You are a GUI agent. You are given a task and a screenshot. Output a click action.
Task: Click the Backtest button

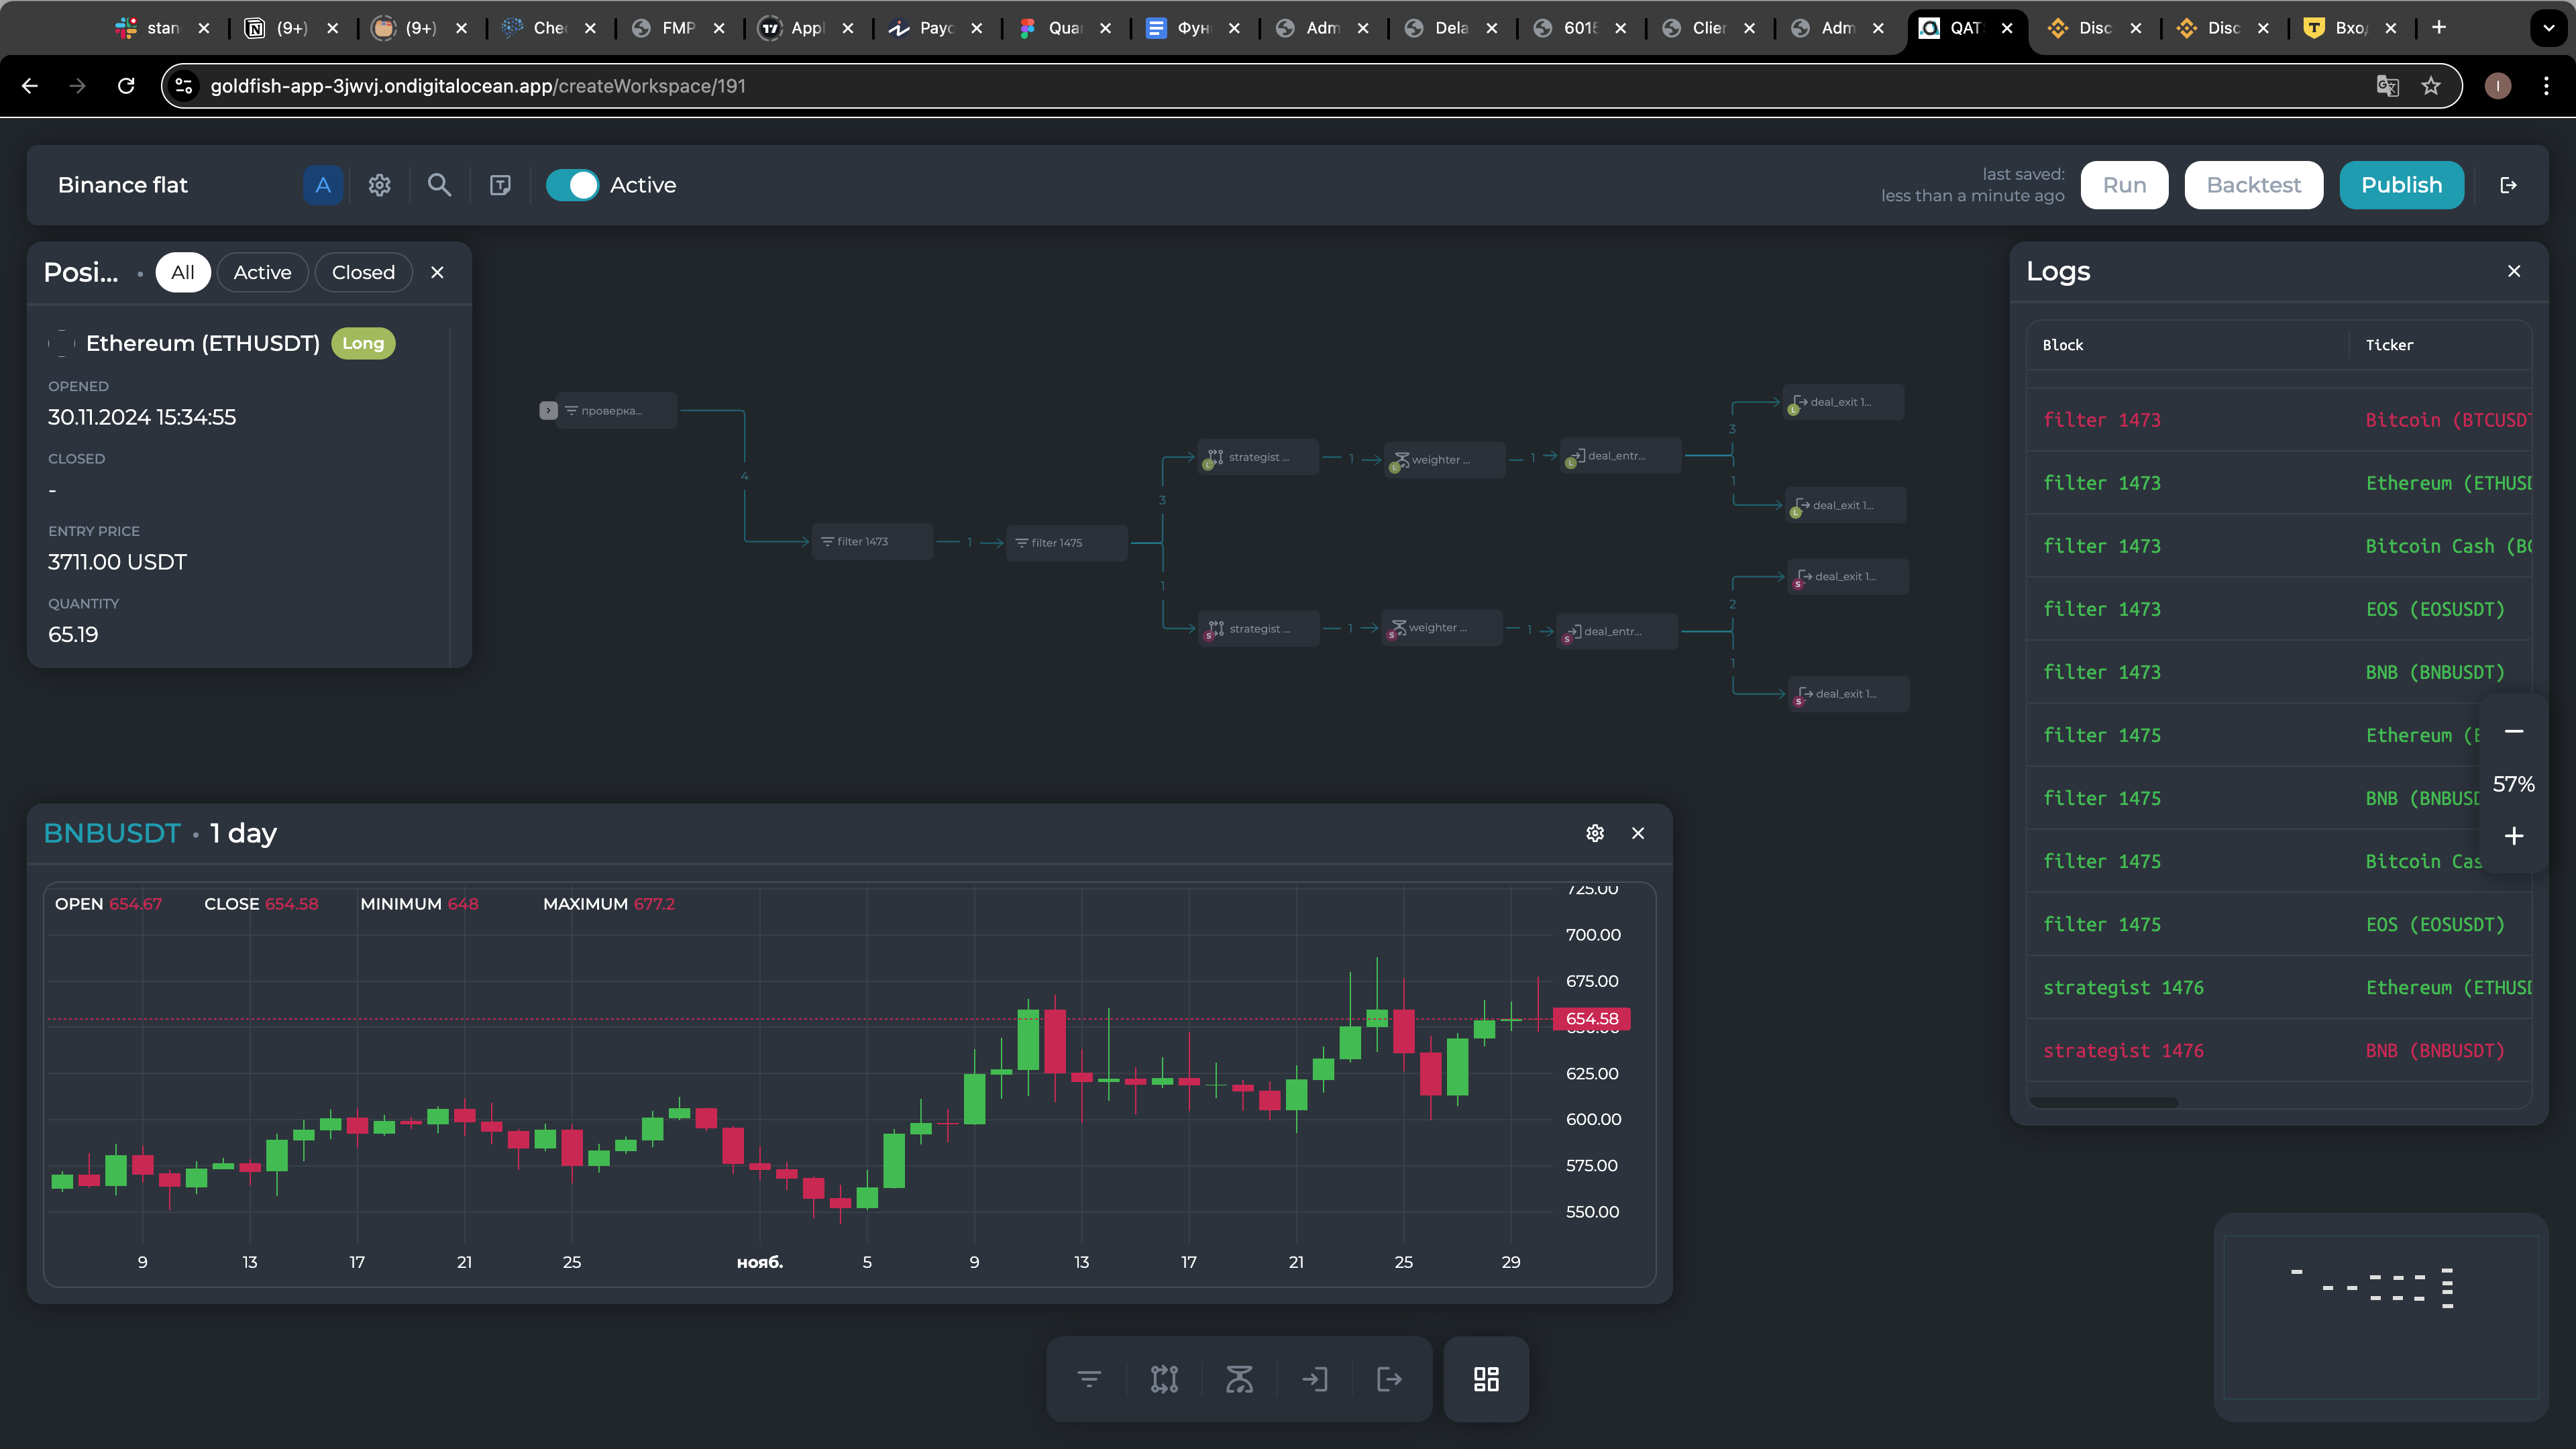pyautogui.click(x=2253, y=185)
